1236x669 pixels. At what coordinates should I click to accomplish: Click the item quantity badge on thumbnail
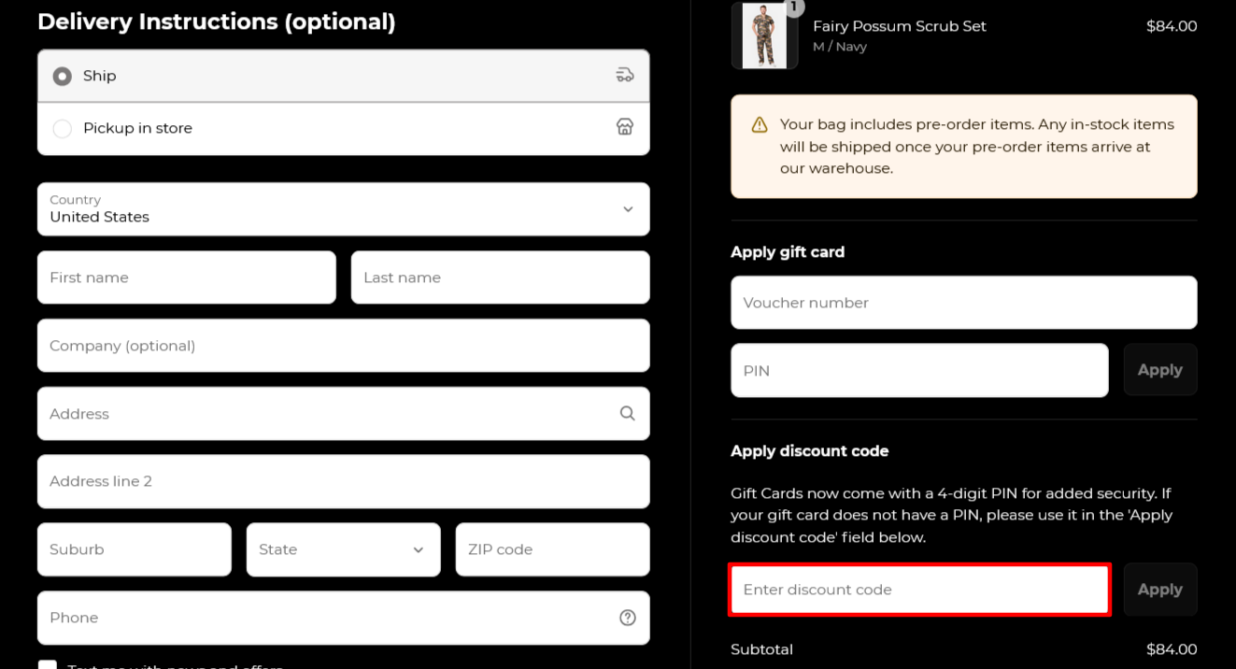[x=793, y=7]
